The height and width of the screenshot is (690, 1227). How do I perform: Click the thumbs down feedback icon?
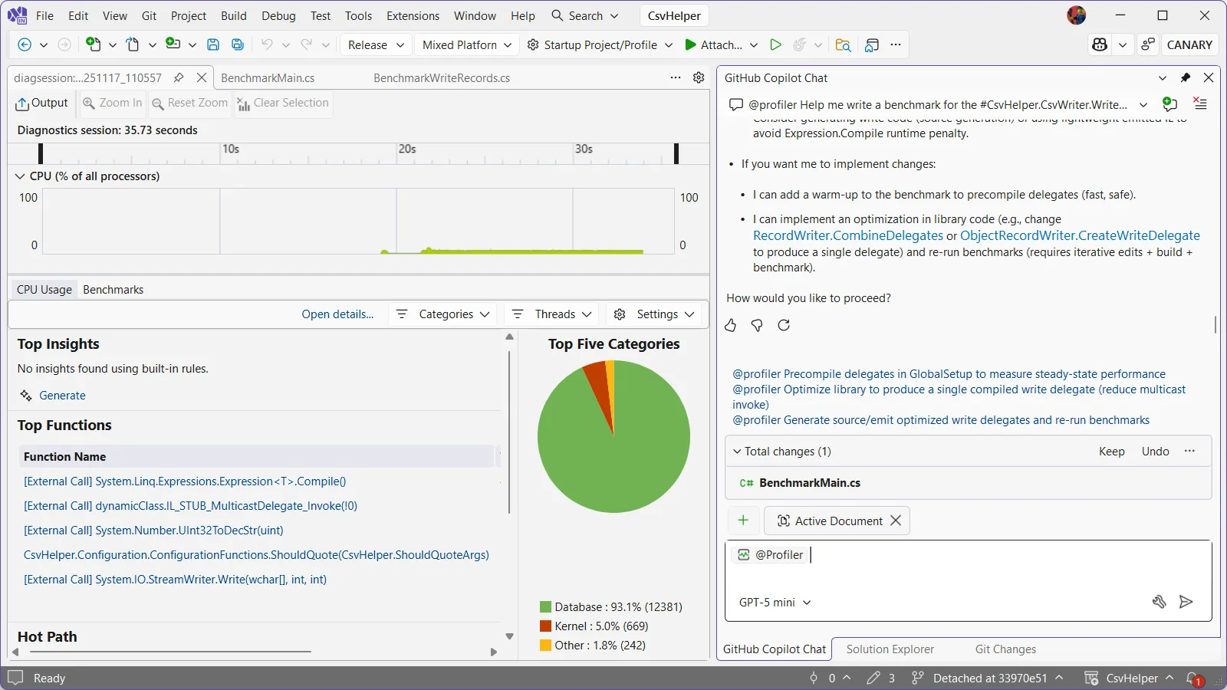click(x=757, y=325)
